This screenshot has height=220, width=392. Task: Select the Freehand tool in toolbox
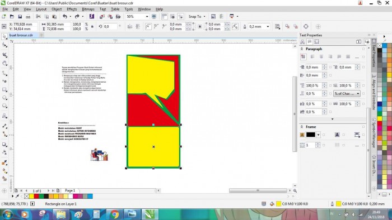[4, 73]
